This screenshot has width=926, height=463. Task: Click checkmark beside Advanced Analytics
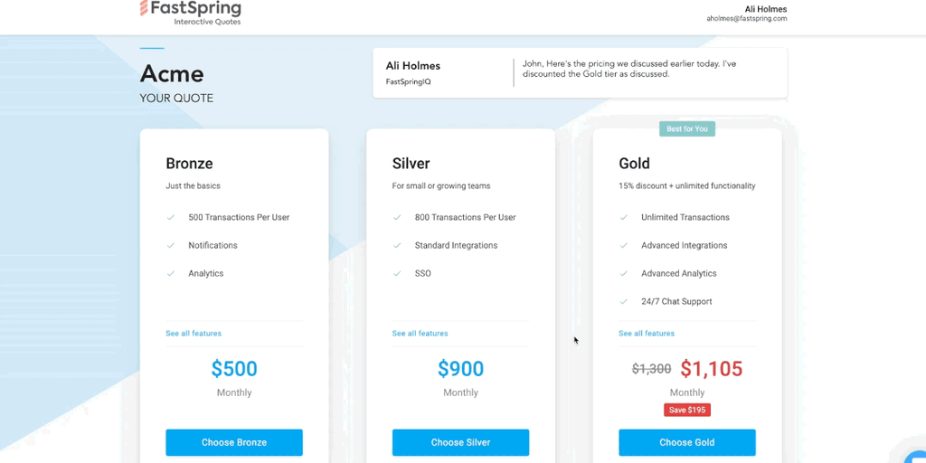pyautogui.click(x=623, y=273)
